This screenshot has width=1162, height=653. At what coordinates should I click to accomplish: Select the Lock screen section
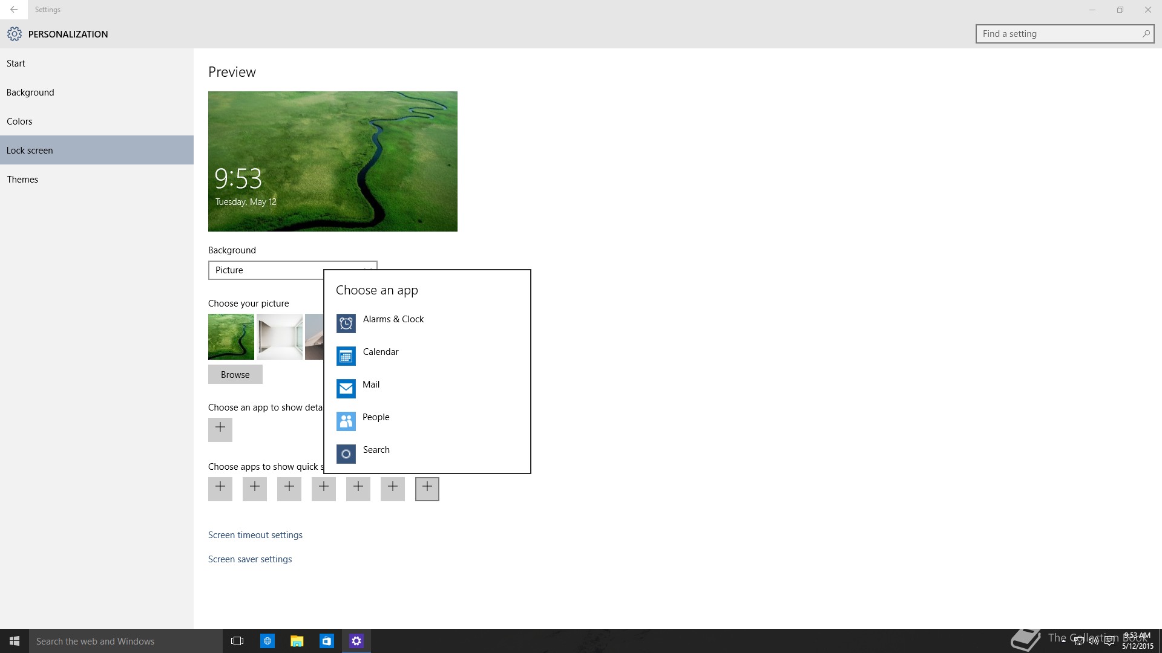coord(97,150)
